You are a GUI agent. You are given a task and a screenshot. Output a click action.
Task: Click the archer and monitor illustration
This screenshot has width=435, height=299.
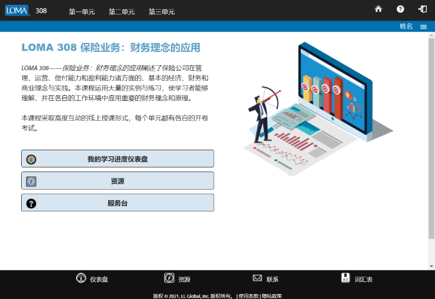(318, 109)
